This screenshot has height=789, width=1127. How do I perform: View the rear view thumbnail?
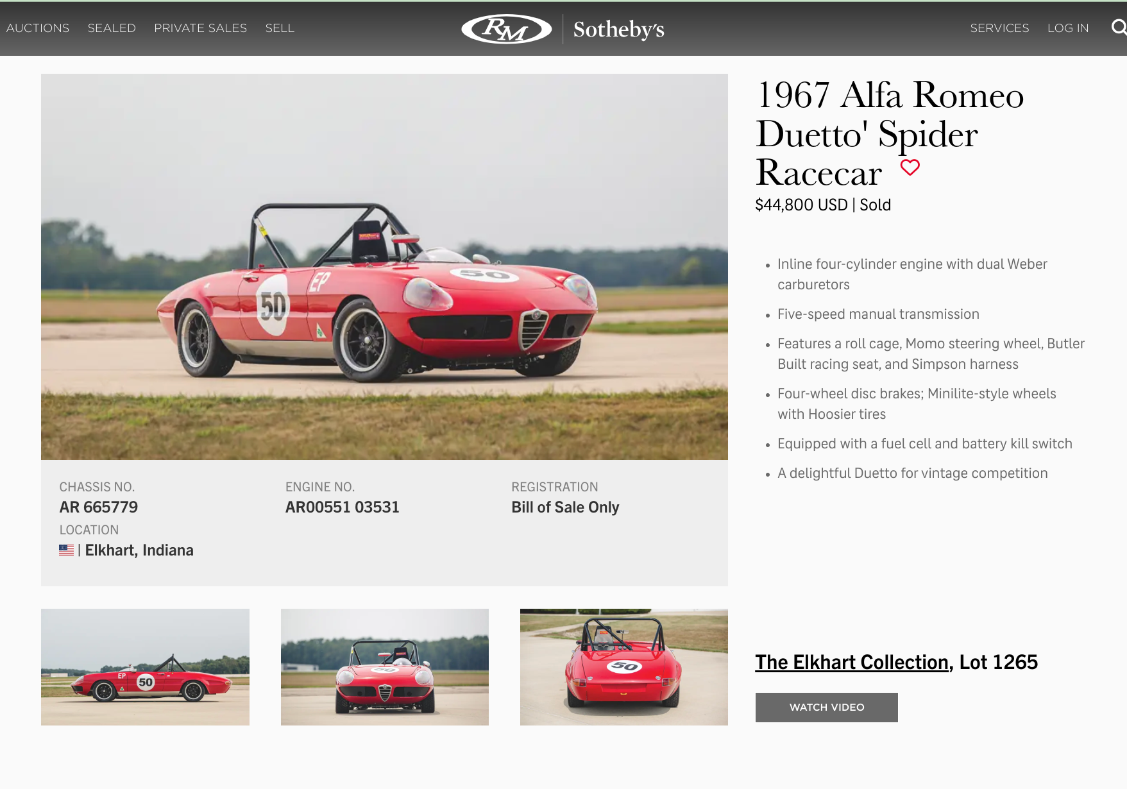tap(624, 667)
